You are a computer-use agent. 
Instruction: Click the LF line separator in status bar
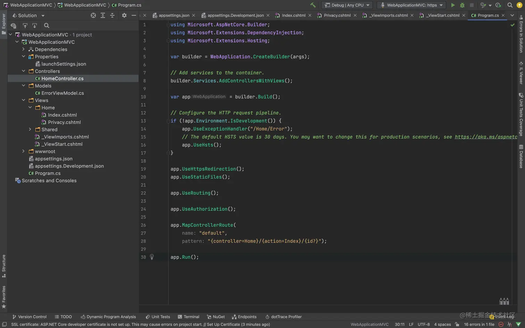[411, 325]
